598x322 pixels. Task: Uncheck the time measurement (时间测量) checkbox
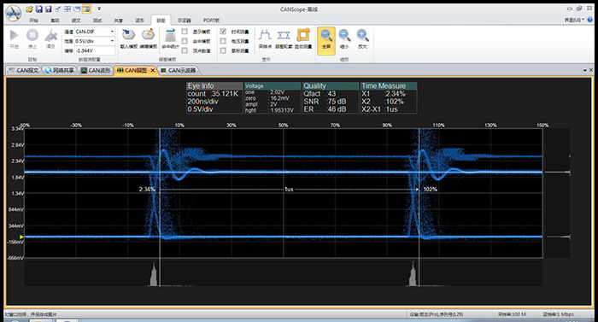[223, 32]
